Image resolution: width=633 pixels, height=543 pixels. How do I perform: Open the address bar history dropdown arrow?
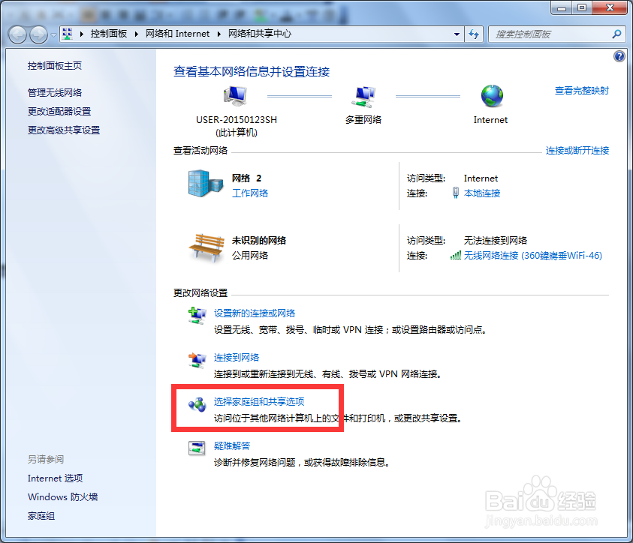pyautogui.click(x=456, y=34)
